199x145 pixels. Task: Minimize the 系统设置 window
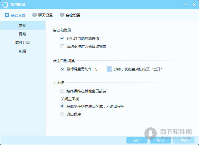(185, 5)
